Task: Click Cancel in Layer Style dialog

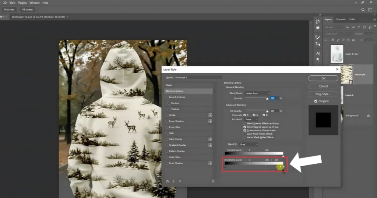Action: (x=323, y=86)
